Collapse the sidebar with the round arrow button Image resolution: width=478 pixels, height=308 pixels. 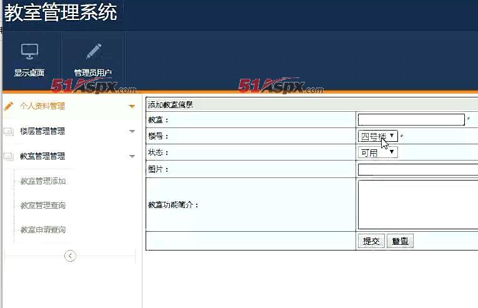tap(70, 256)
